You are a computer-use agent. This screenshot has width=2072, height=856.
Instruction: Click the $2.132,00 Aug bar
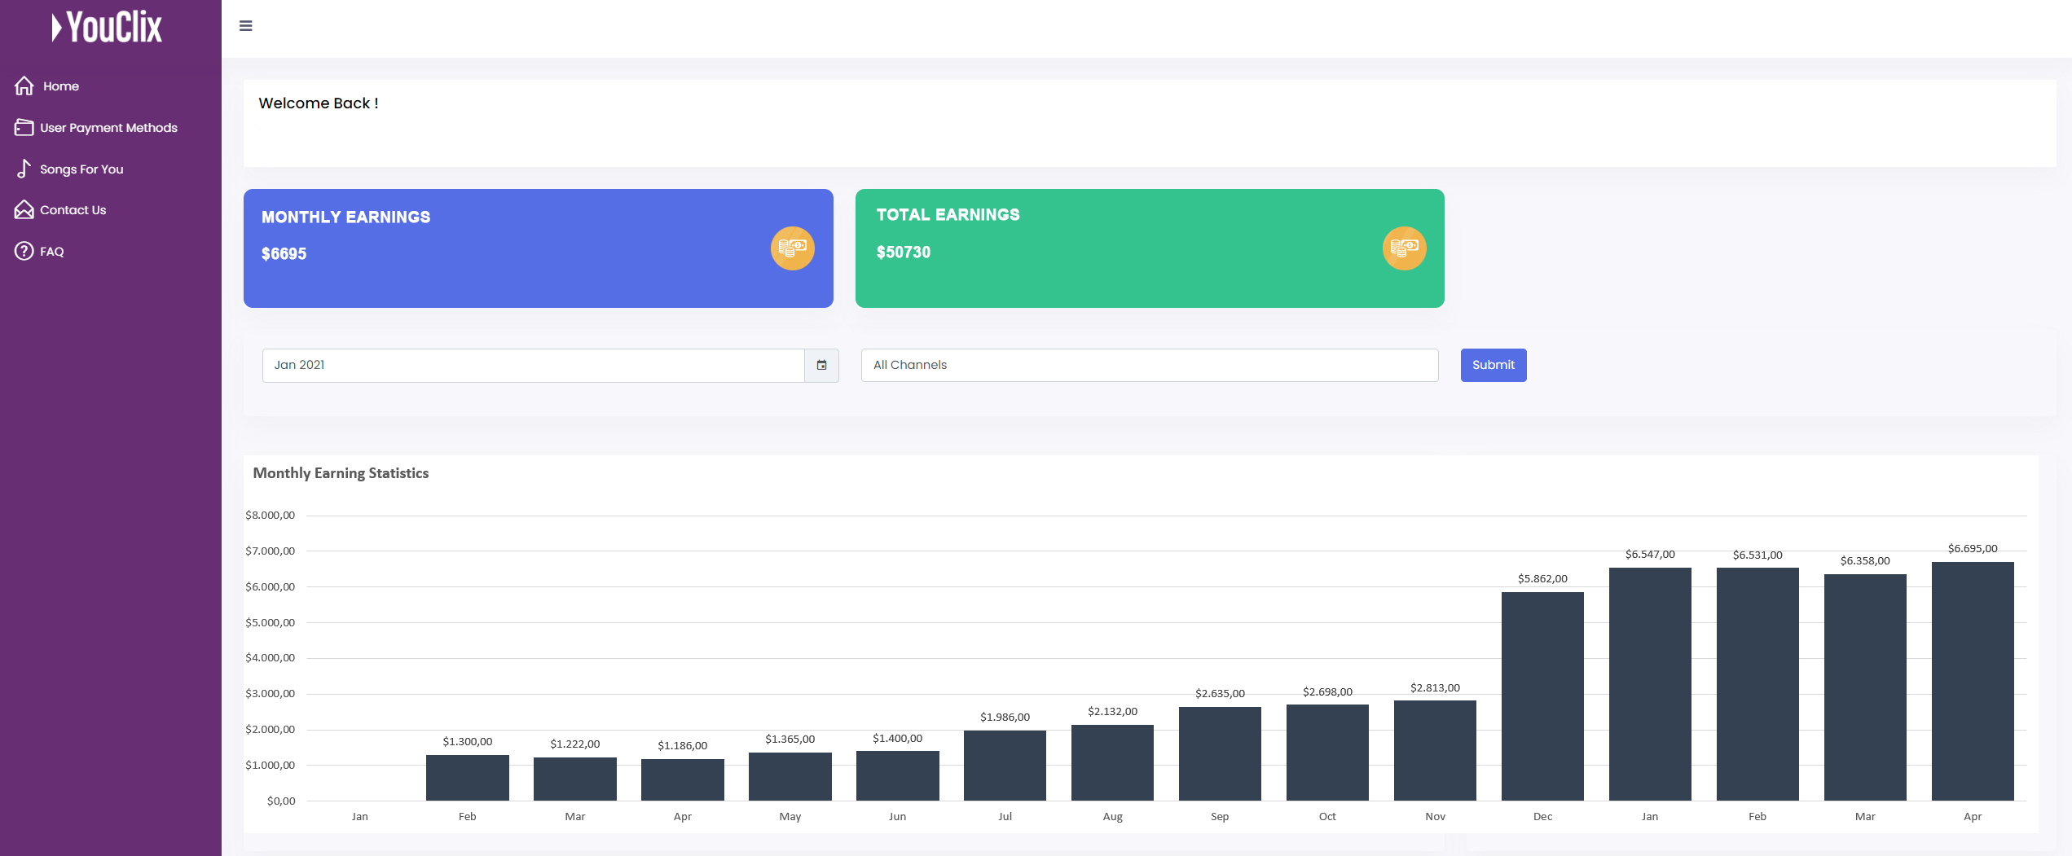[x=1112, y=763]
